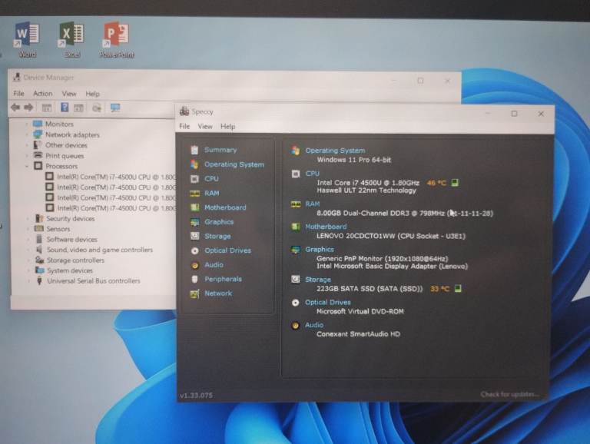Open the View menu in Device Manager

tap(69, 94)
